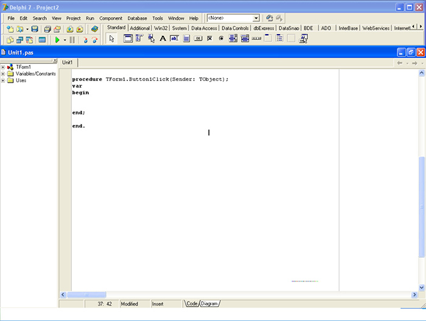Open the Component menu
This screenshot has height=321, width=426.
tap(111, 18)
